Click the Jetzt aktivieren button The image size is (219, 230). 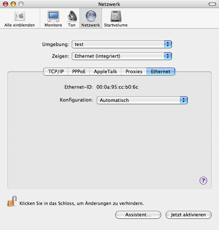click(188, 215)
